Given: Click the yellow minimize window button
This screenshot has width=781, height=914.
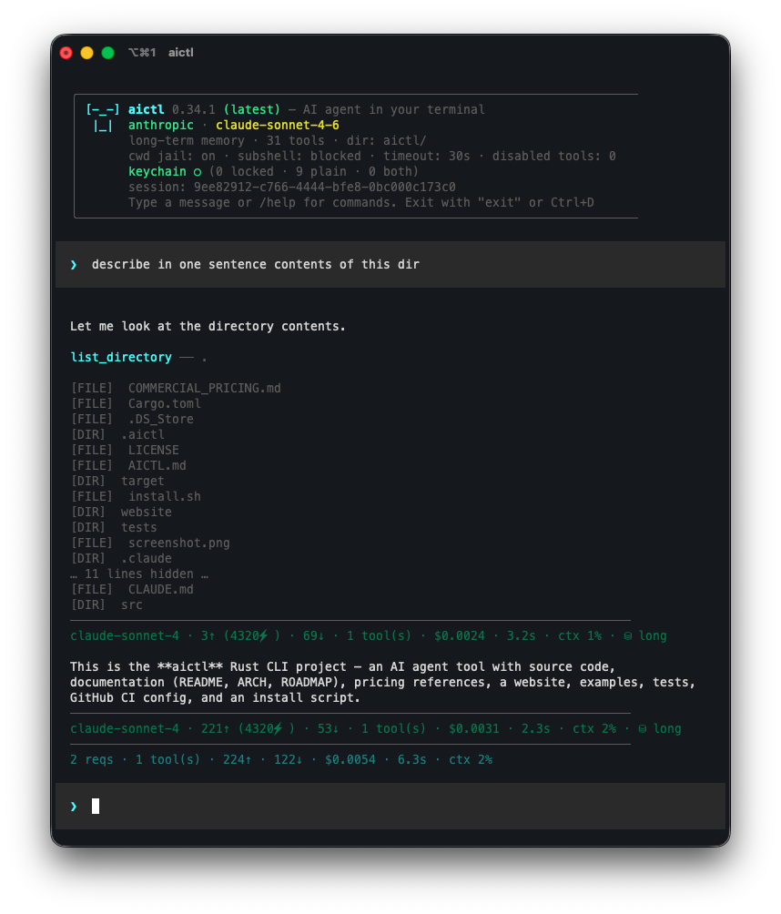Looking at the screenshot, I should tap(86, 53).
